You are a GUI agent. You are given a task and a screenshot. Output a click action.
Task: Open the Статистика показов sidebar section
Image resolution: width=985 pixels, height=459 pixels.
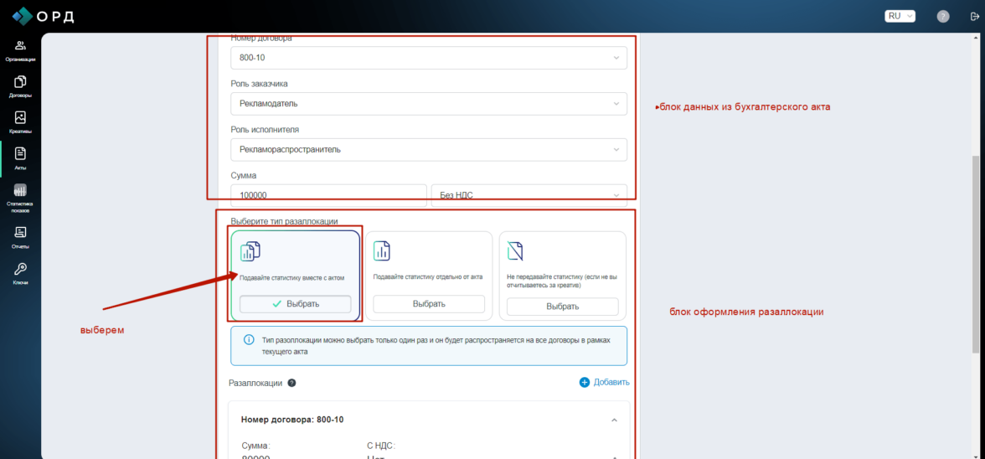(20, 199)
